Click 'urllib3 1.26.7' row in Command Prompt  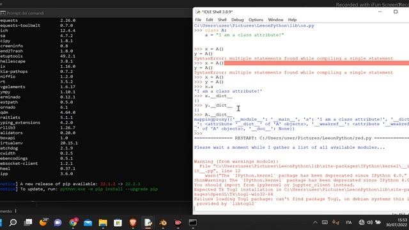click(38, 128)
